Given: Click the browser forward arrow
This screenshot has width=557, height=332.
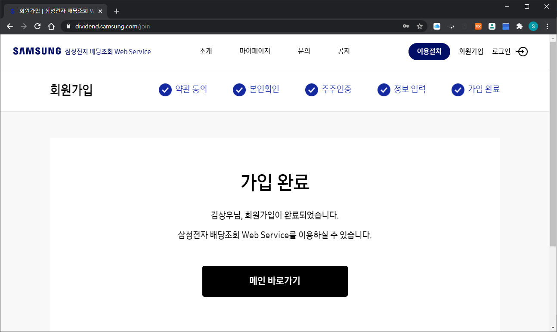Looking at the screenshot, I should [24, 26].
